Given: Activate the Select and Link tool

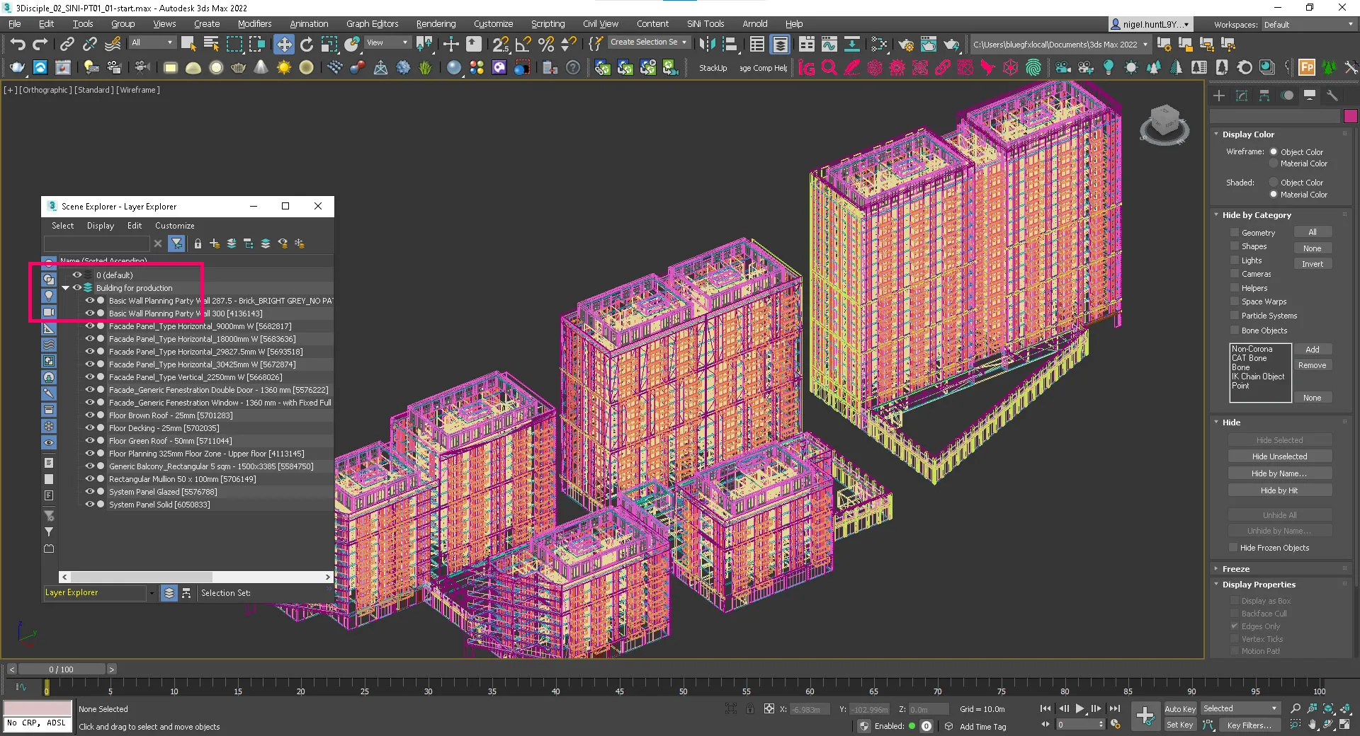Looking at the screenshot, I should click(67, 44).
